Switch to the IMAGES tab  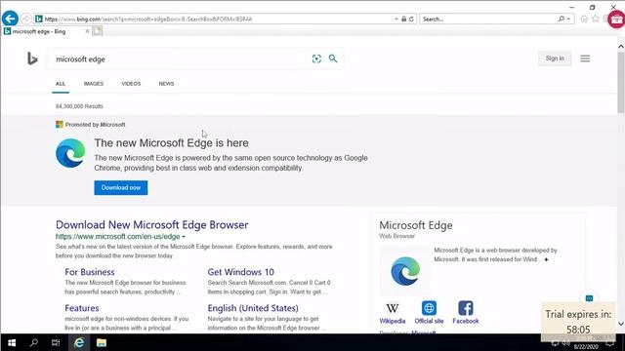pyautogui.click(x=94, y=84)
